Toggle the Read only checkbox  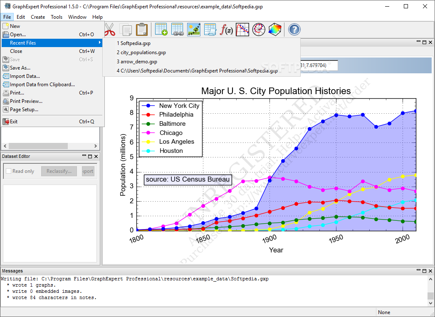tap(9, 171)
